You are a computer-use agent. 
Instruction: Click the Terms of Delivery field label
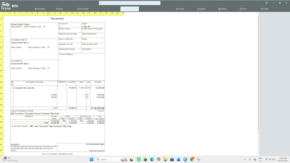pos(66,54)
